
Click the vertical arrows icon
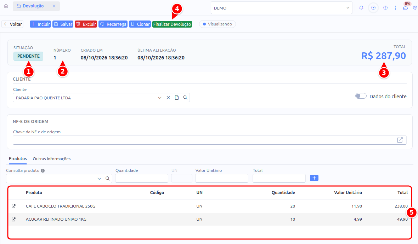tap(395, 8)
